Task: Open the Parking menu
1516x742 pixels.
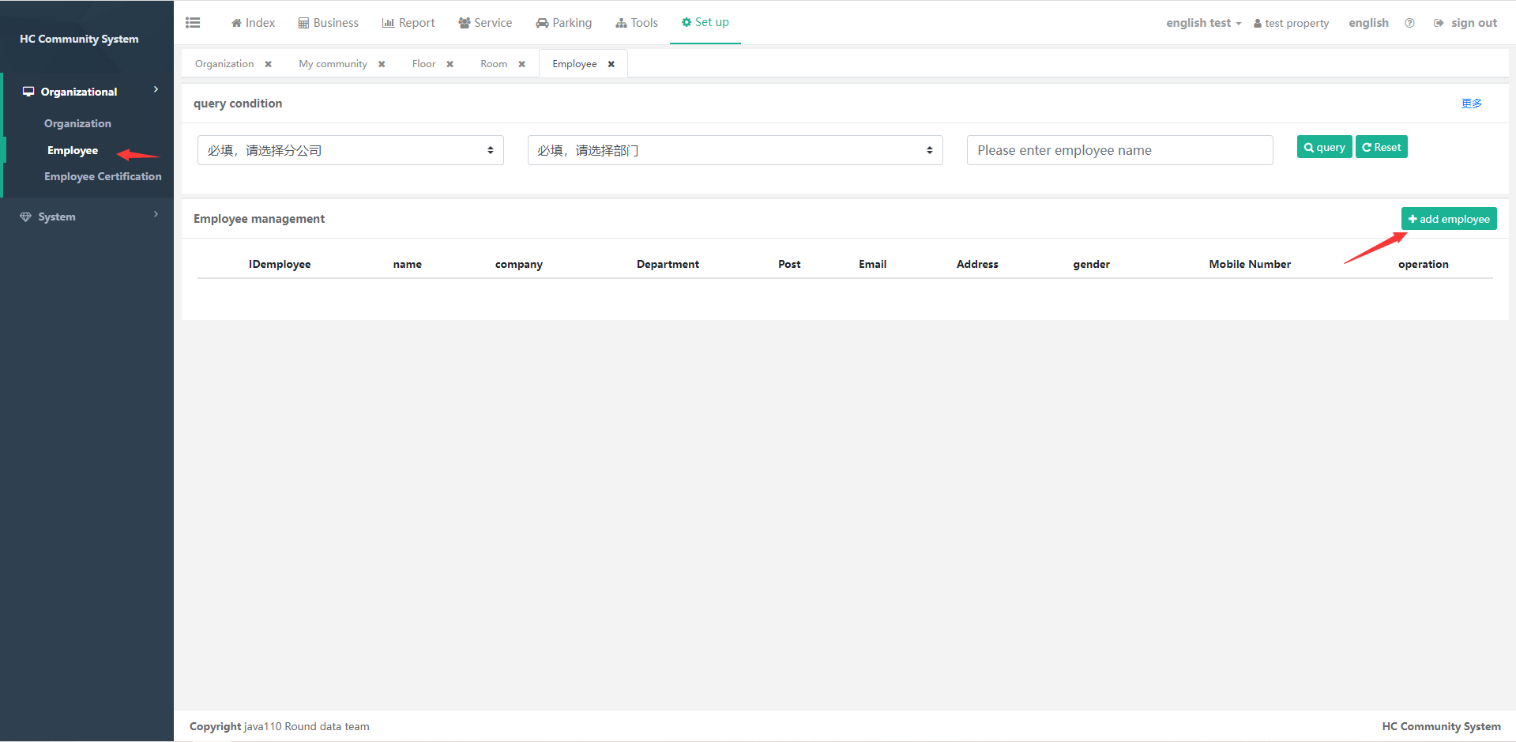Action: [563, 23]
